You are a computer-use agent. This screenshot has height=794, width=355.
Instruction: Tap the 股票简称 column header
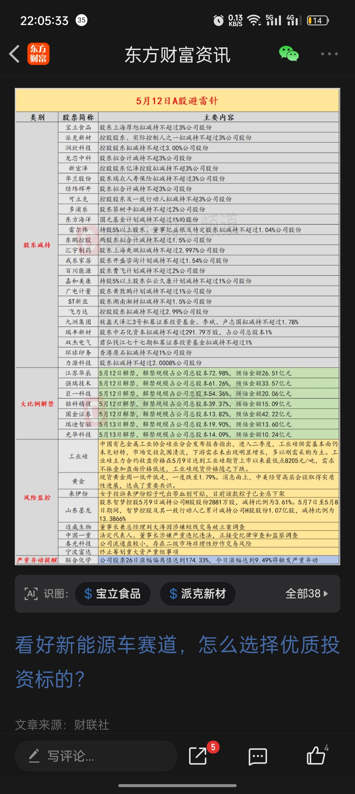pos(78,117)
